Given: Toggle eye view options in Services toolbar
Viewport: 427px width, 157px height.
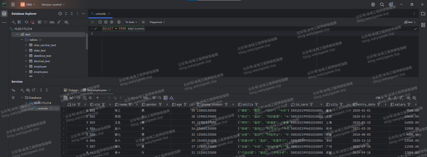Looking at the screenshot, I should [28, 90].
